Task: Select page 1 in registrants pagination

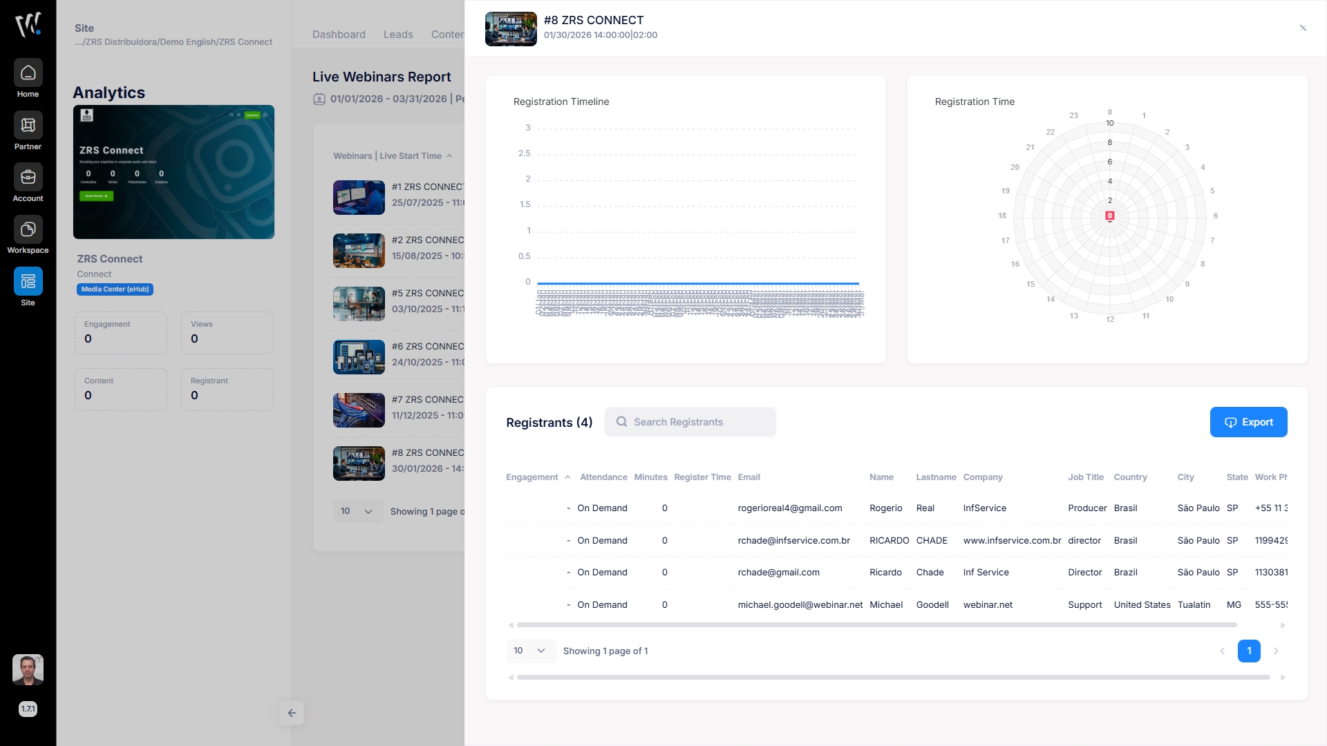Action: 1249,651
